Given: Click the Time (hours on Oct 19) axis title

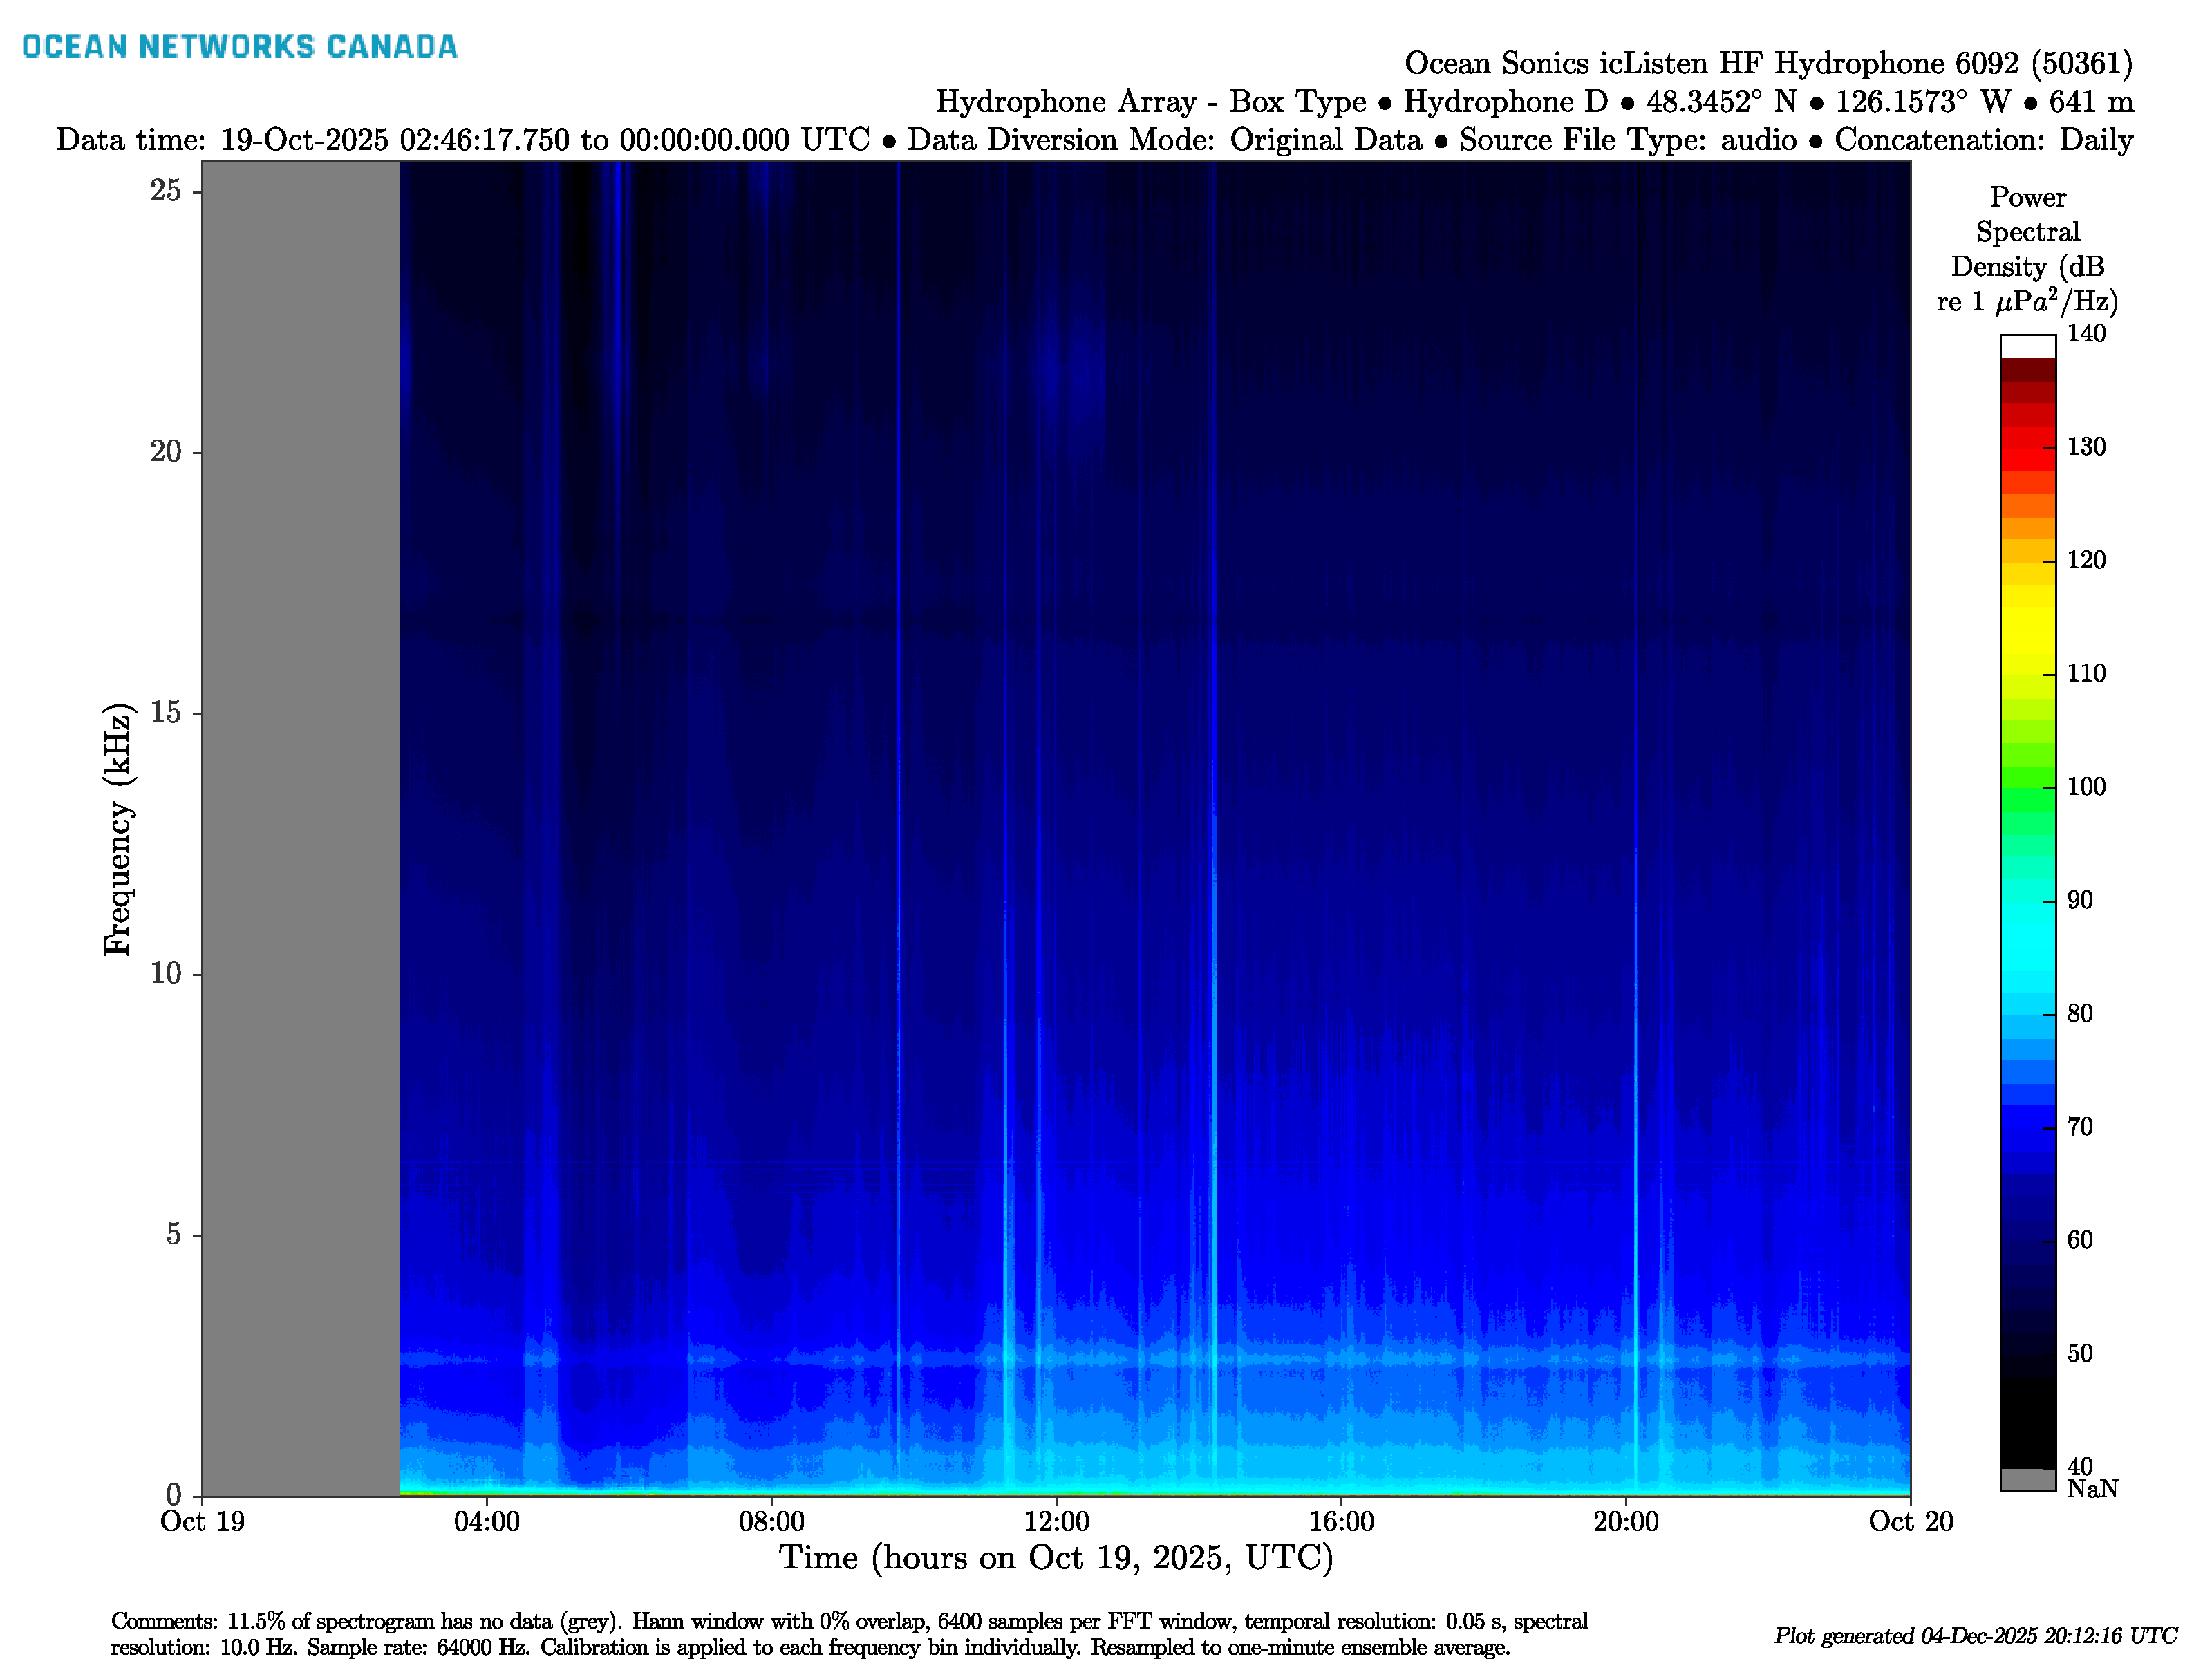Looking at the screenshot, I should click(1056, 1558).
